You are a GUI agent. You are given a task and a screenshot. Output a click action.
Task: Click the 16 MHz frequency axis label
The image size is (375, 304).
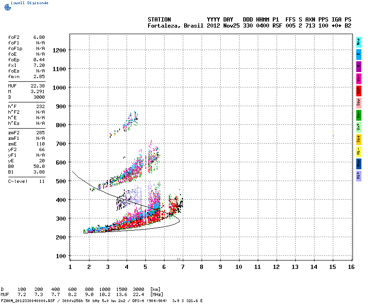click(351, 267)
